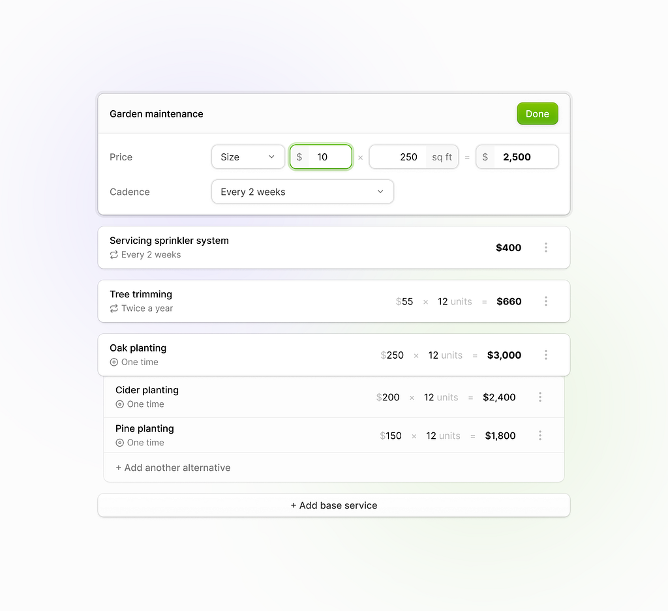Open the Tree trimming kebab menu
Image resolution: width=668 pixels, height=611 pixels.
[x=546, y=301]
